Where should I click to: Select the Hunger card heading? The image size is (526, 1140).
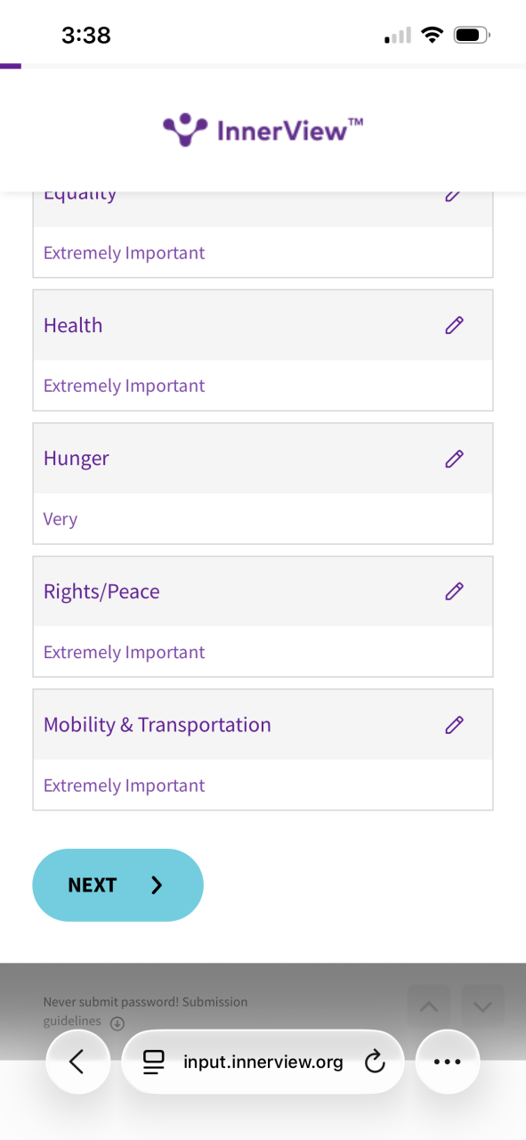(x=77, y=459)
